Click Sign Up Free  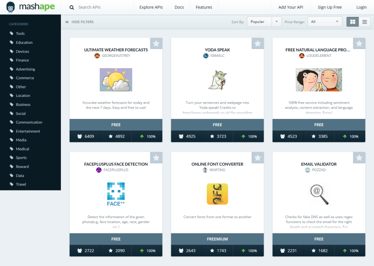(x=329, y=7)
